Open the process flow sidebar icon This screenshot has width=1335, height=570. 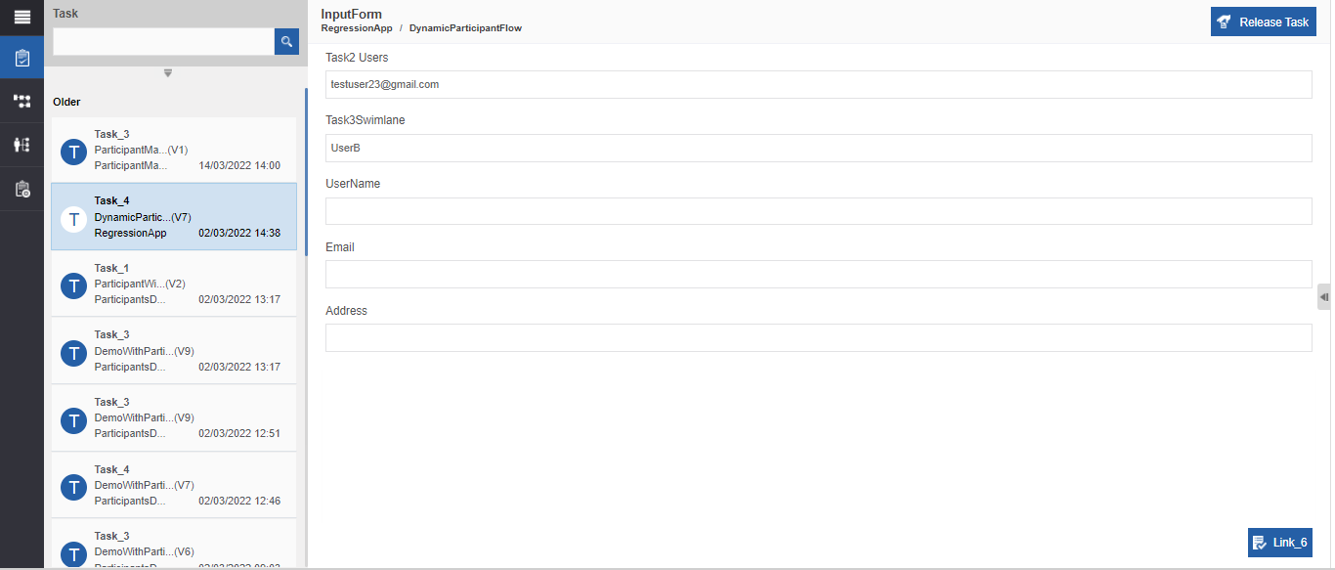point(22,102)
